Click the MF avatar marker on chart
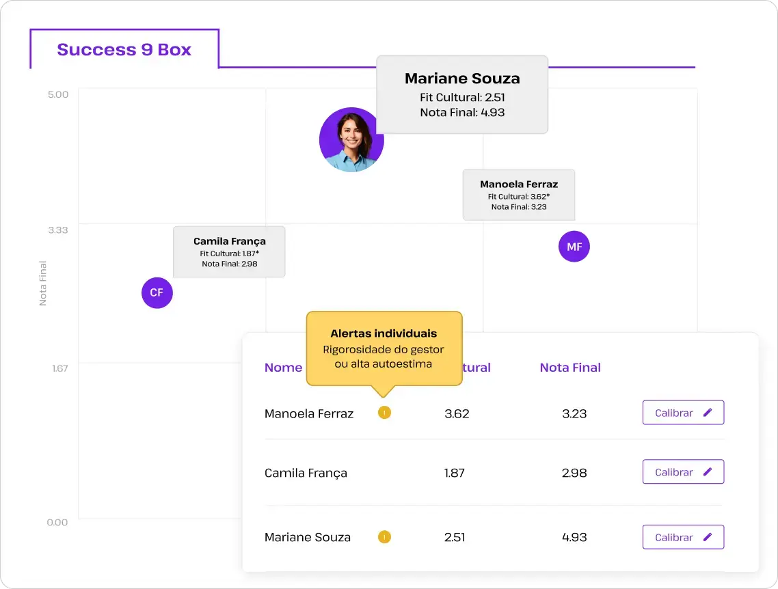 click(574, 247)
